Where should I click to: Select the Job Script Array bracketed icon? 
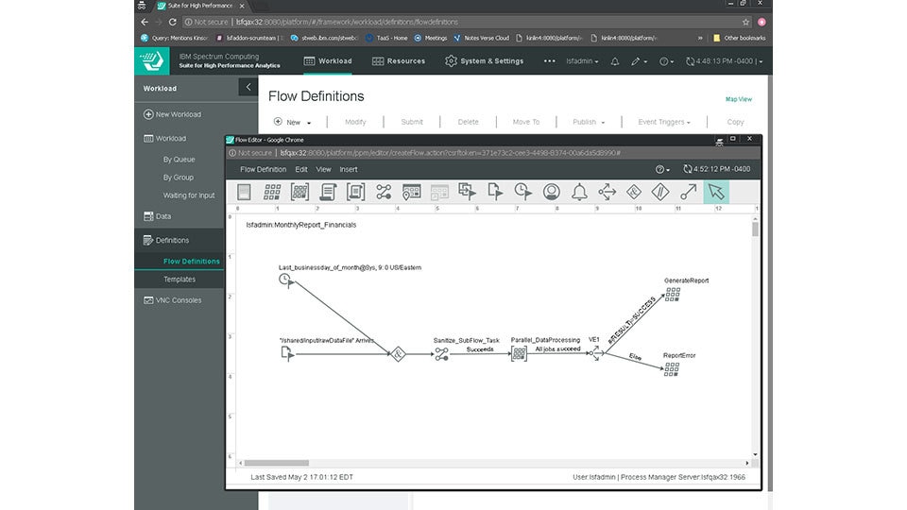click(356, 192)
